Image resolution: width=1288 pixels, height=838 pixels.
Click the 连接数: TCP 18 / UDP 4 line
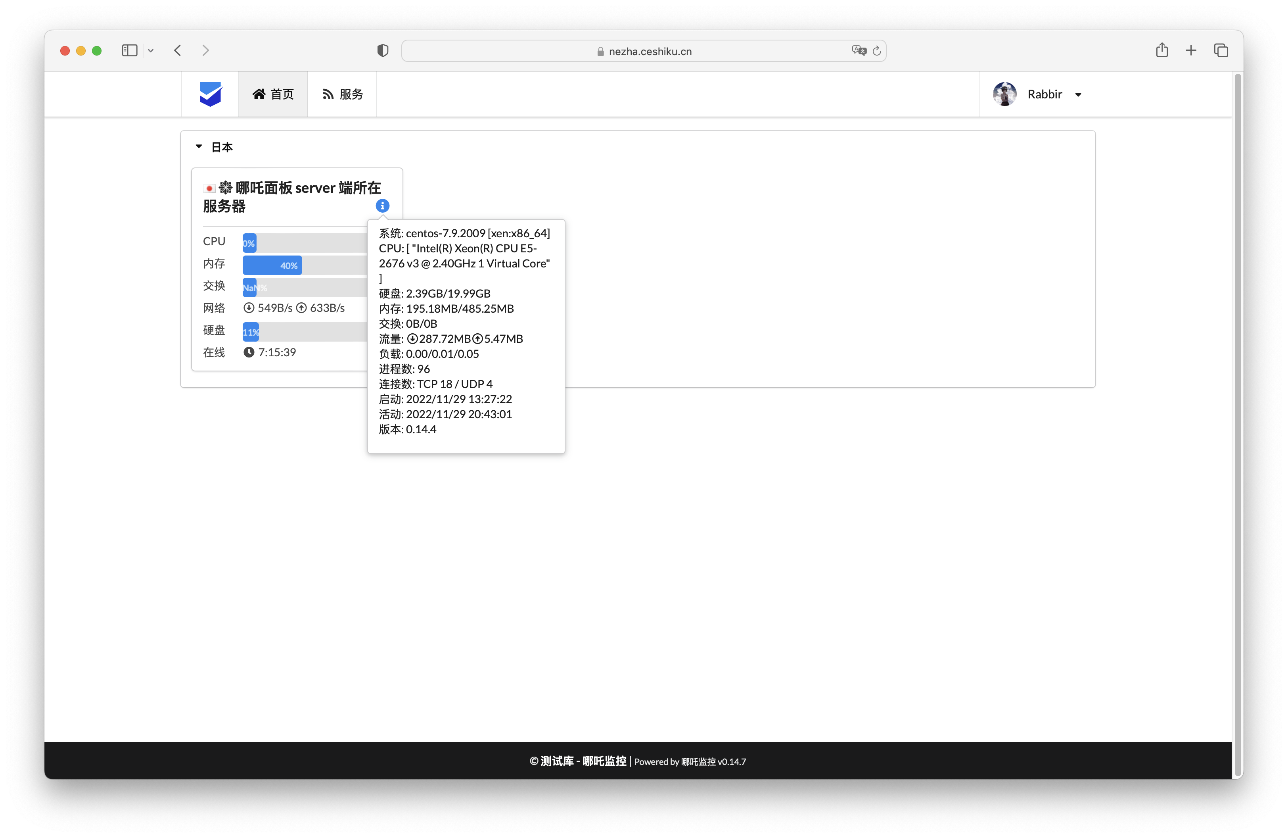436,384
